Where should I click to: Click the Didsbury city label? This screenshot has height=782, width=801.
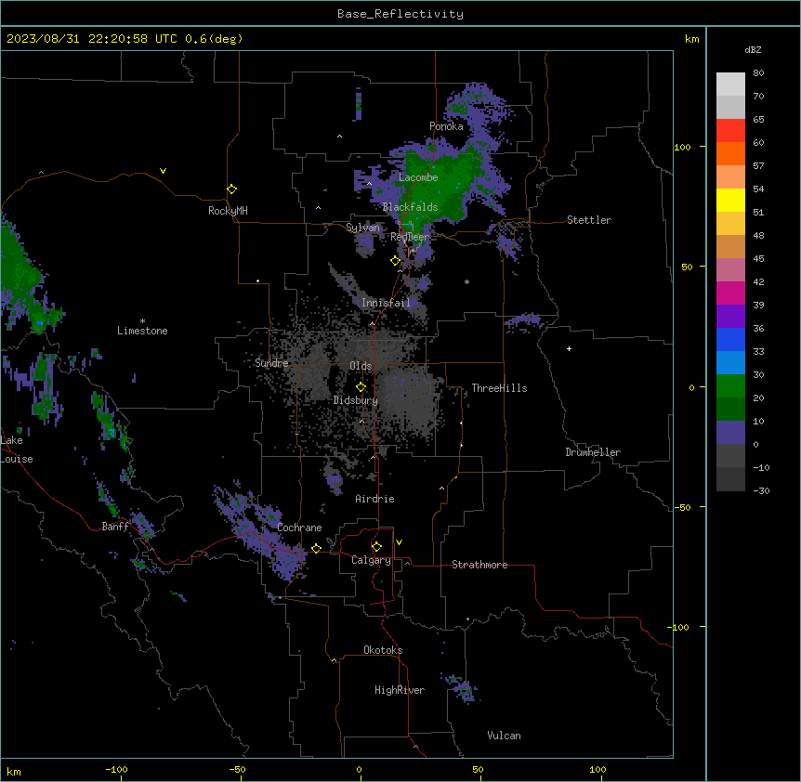coord(356,400)
